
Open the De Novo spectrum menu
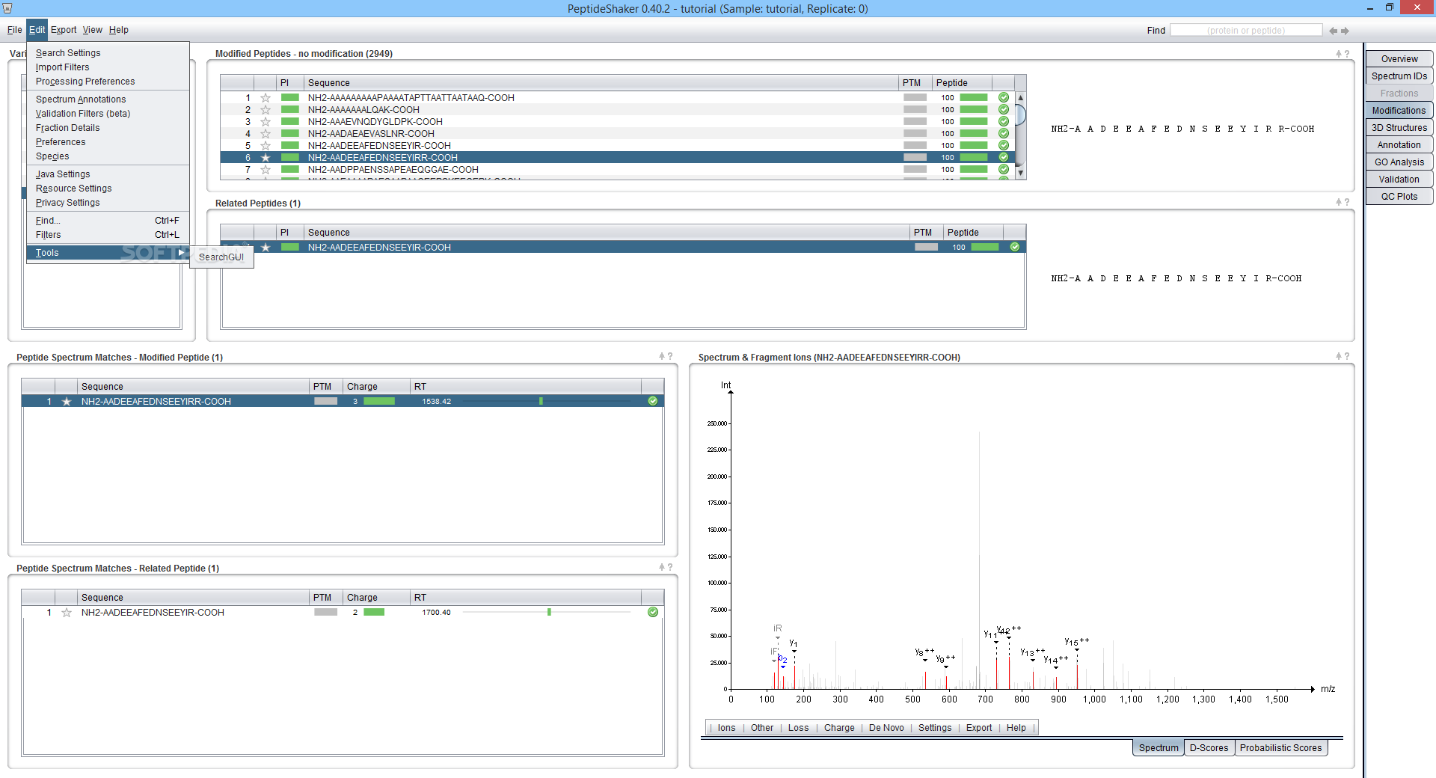click(886, 728)
